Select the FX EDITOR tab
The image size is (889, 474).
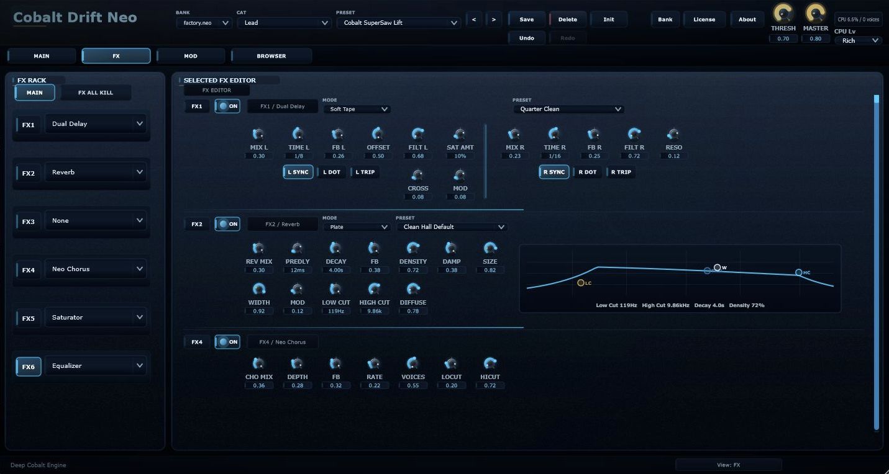[x=217, y=91]
